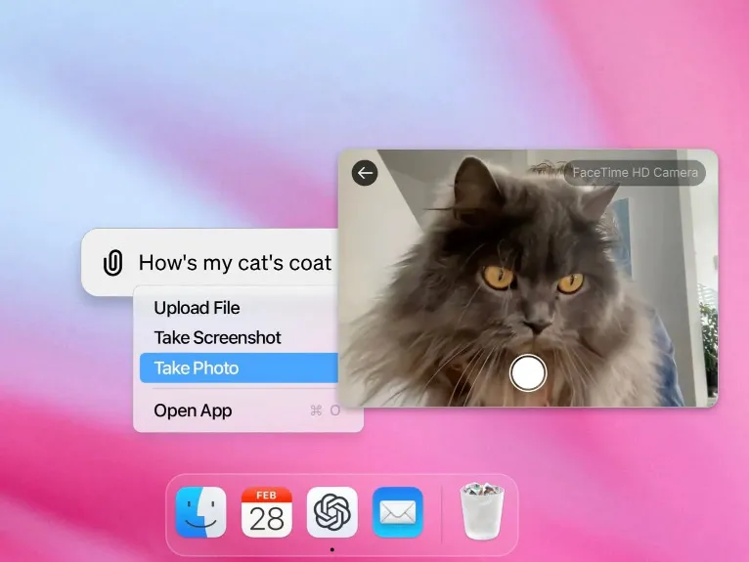Open the Mail app in the dock
This screenshot has width=749, height=562.
pos(398,512)
